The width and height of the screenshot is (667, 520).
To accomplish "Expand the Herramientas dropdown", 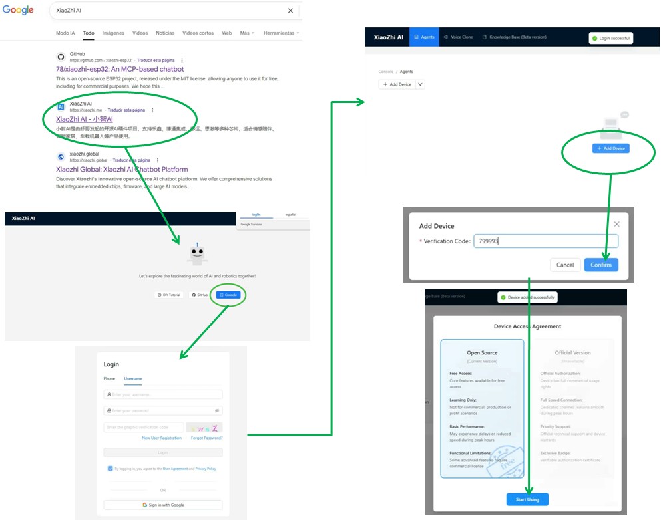I will (x=281, y=33).
